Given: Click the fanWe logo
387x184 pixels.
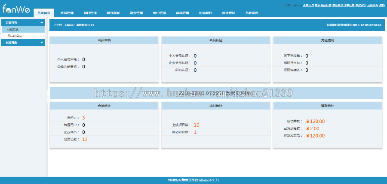Looking at the screenshot, I should (x=16, y=9).
